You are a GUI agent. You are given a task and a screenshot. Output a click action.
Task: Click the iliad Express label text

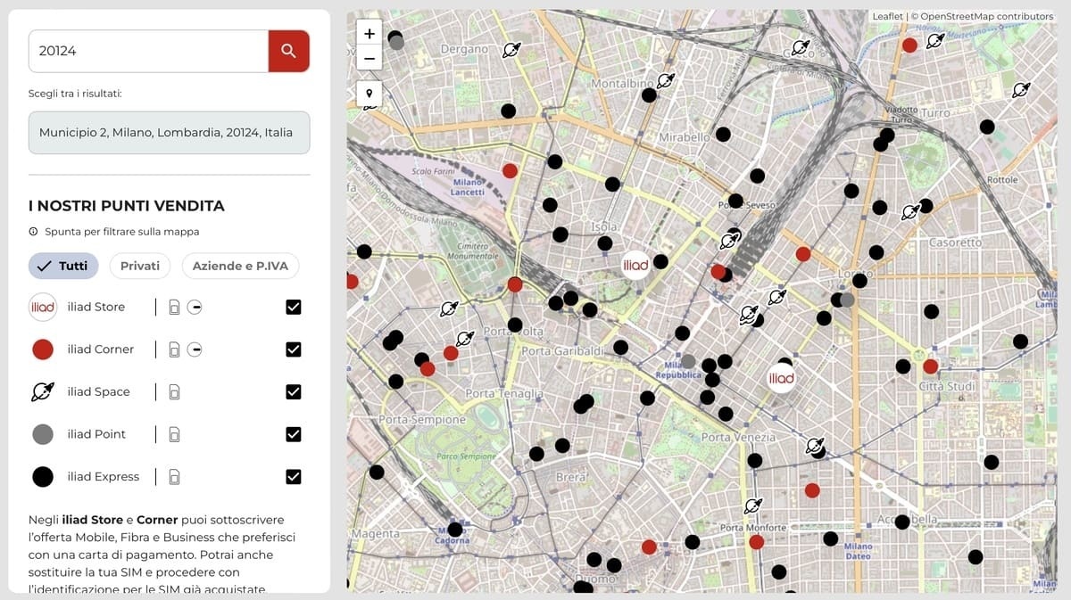(x=104, y=477)
